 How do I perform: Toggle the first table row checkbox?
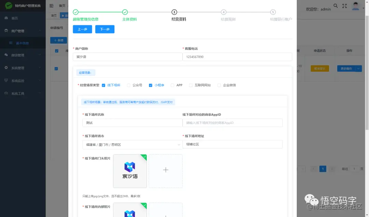pos(56,69)
